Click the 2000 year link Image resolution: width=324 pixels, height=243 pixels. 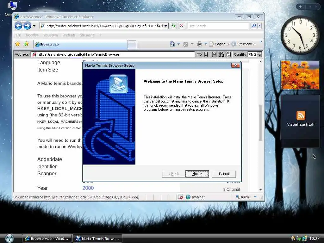[88, 188]
